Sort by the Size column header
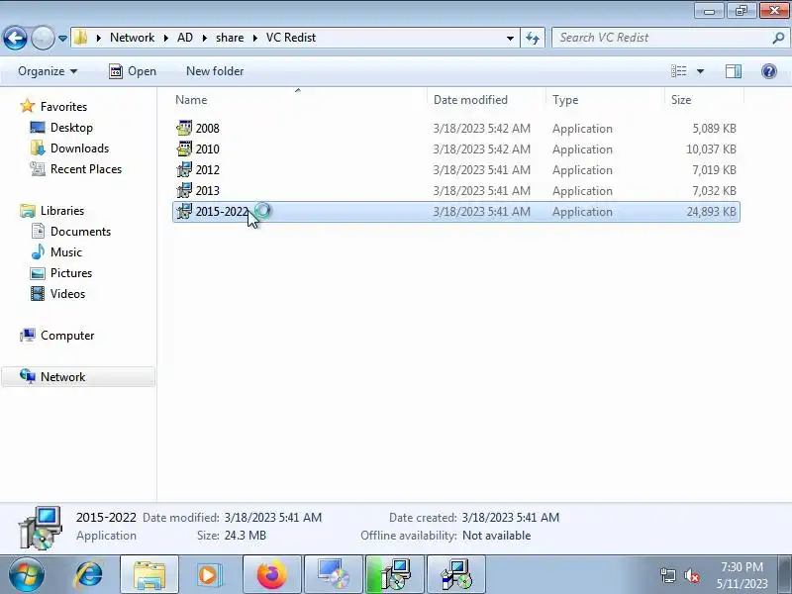Image resolution: width=792 pixels, height=594 pixels. [704, 100]
